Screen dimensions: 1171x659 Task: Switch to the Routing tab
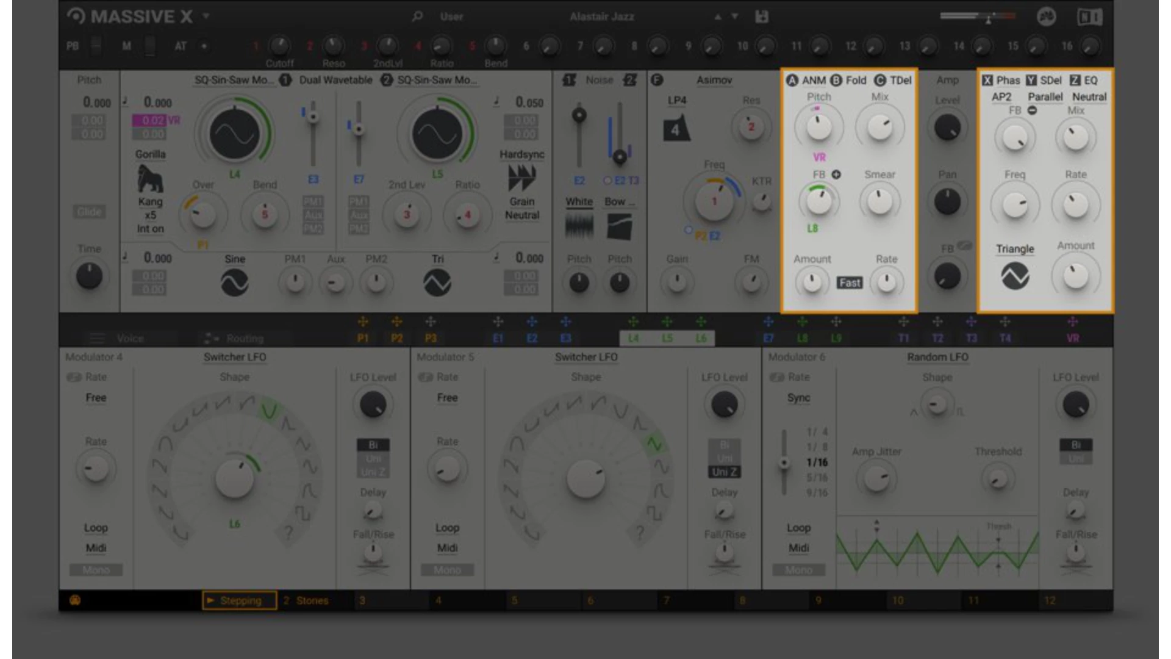[234, 338]
